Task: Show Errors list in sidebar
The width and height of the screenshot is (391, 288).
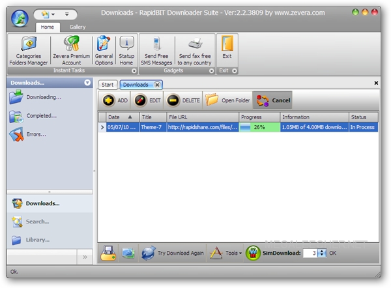Action: point(28,134)
